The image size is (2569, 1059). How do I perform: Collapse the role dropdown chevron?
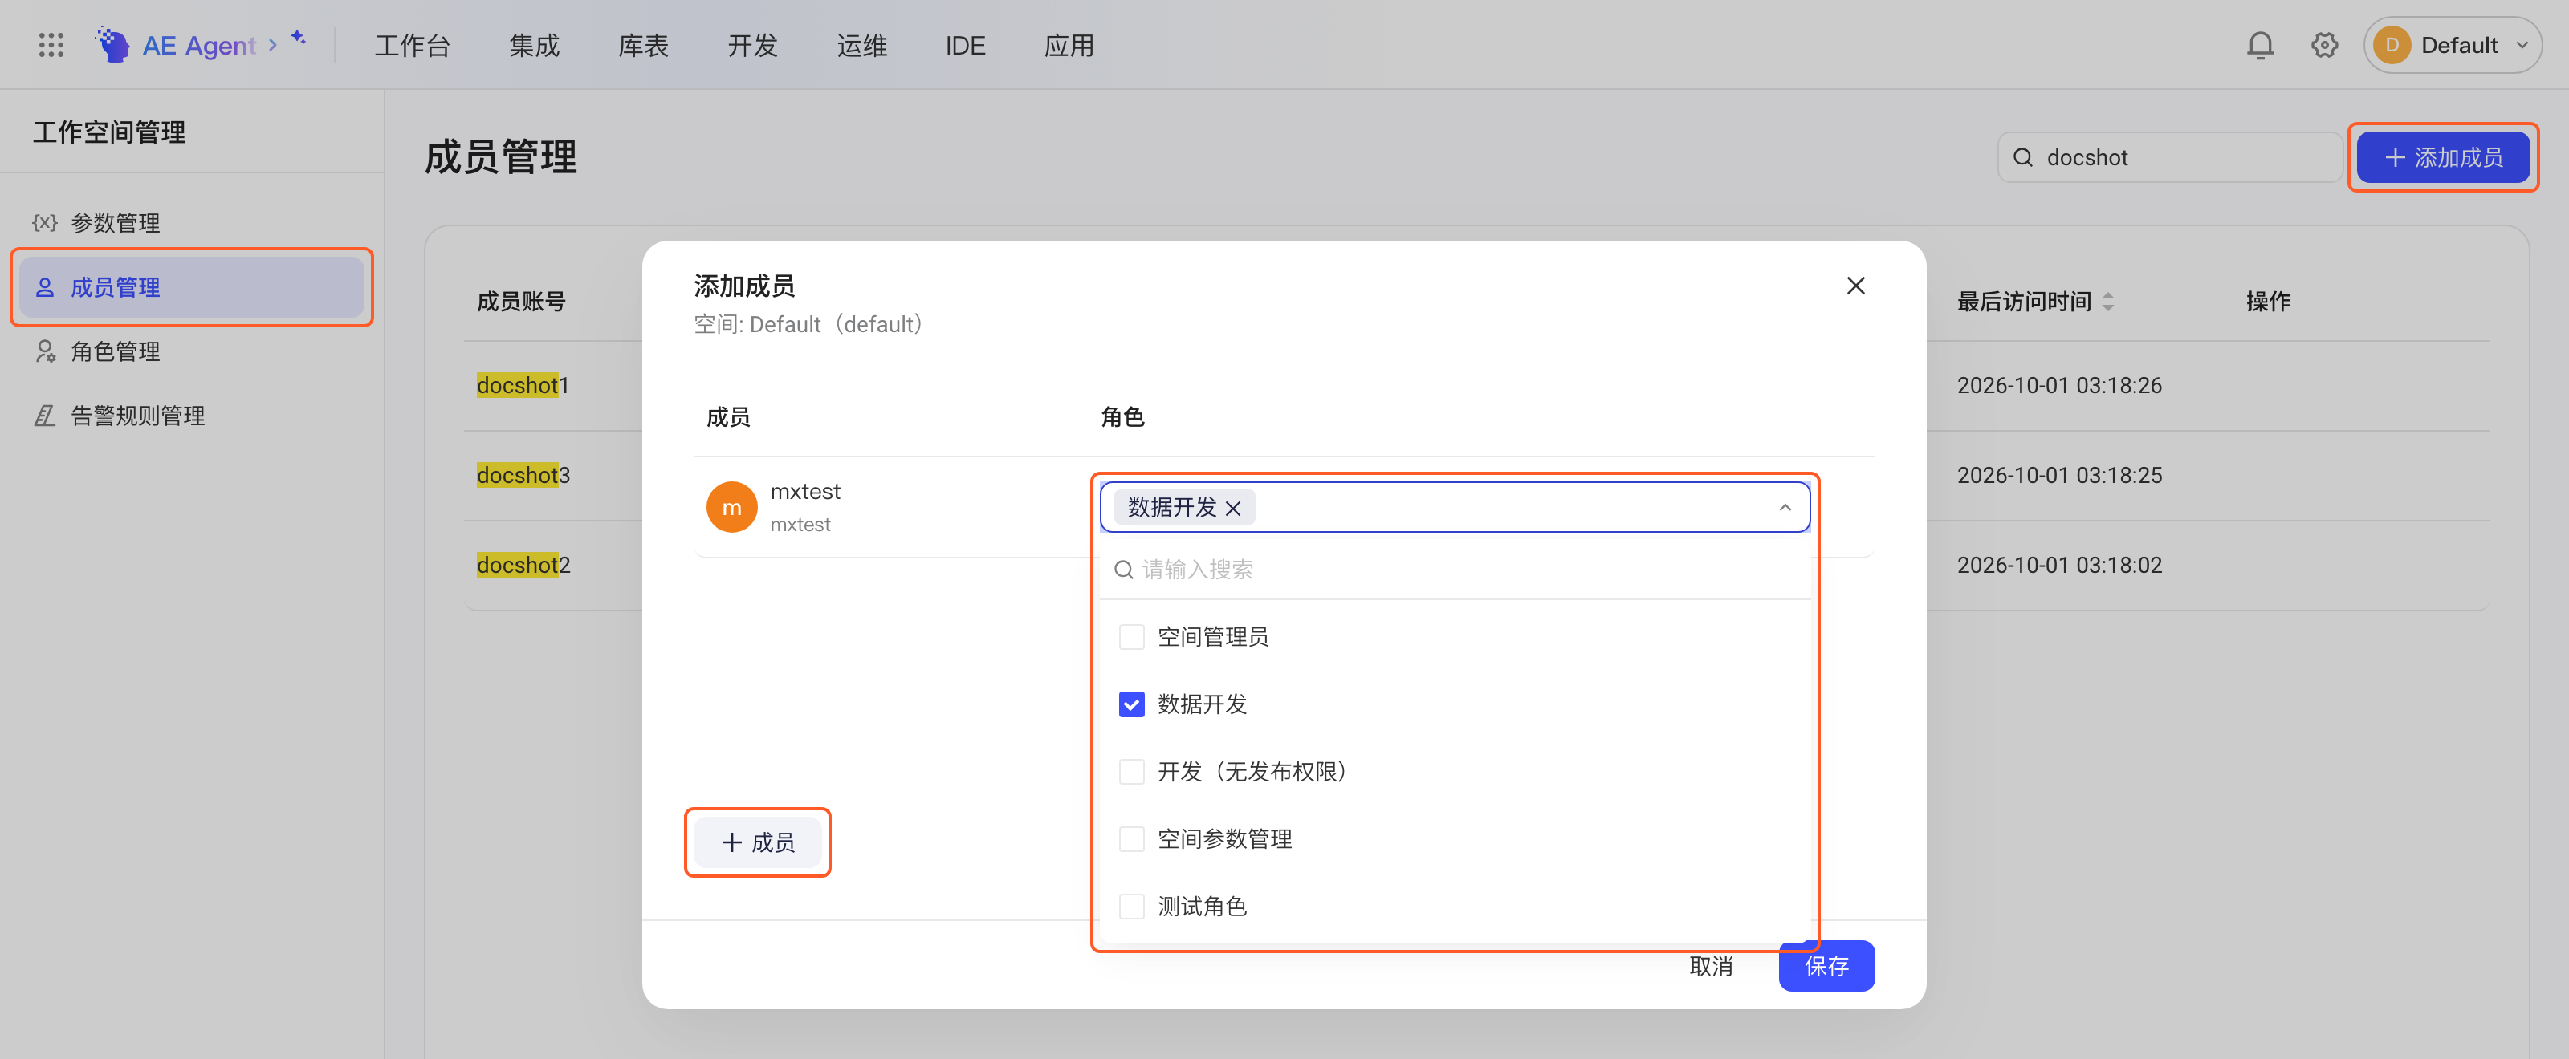(1784, 508)
